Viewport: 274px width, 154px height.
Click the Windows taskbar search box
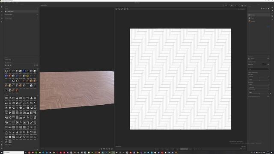[14, 153]
